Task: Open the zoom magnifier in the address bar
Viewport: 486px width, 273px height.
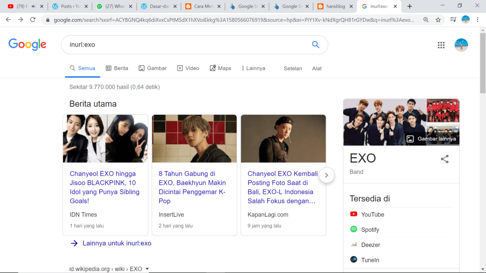Action: click(x=426, y=20)
